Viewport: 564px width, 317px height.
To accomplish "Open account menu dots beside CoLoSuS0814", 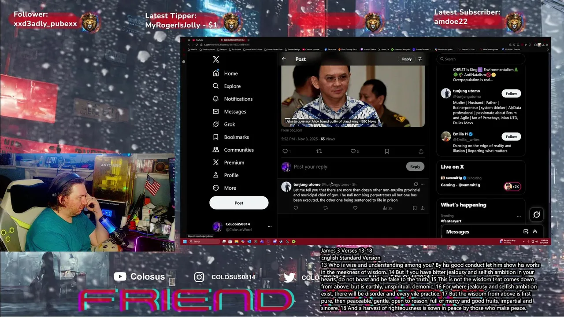I will click(270, 227).
